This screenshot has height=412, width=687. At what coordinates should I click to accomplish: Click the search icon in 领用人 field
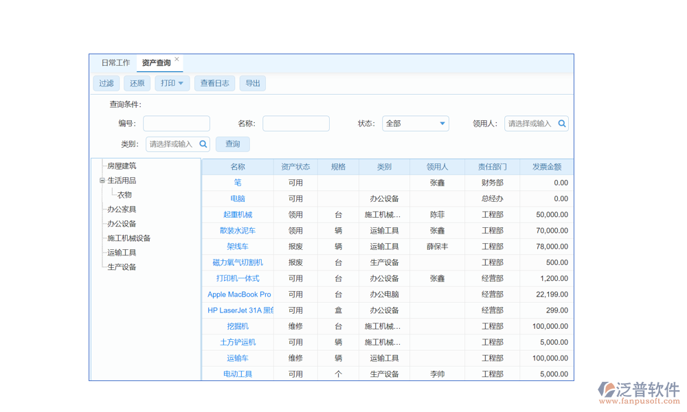561,124
